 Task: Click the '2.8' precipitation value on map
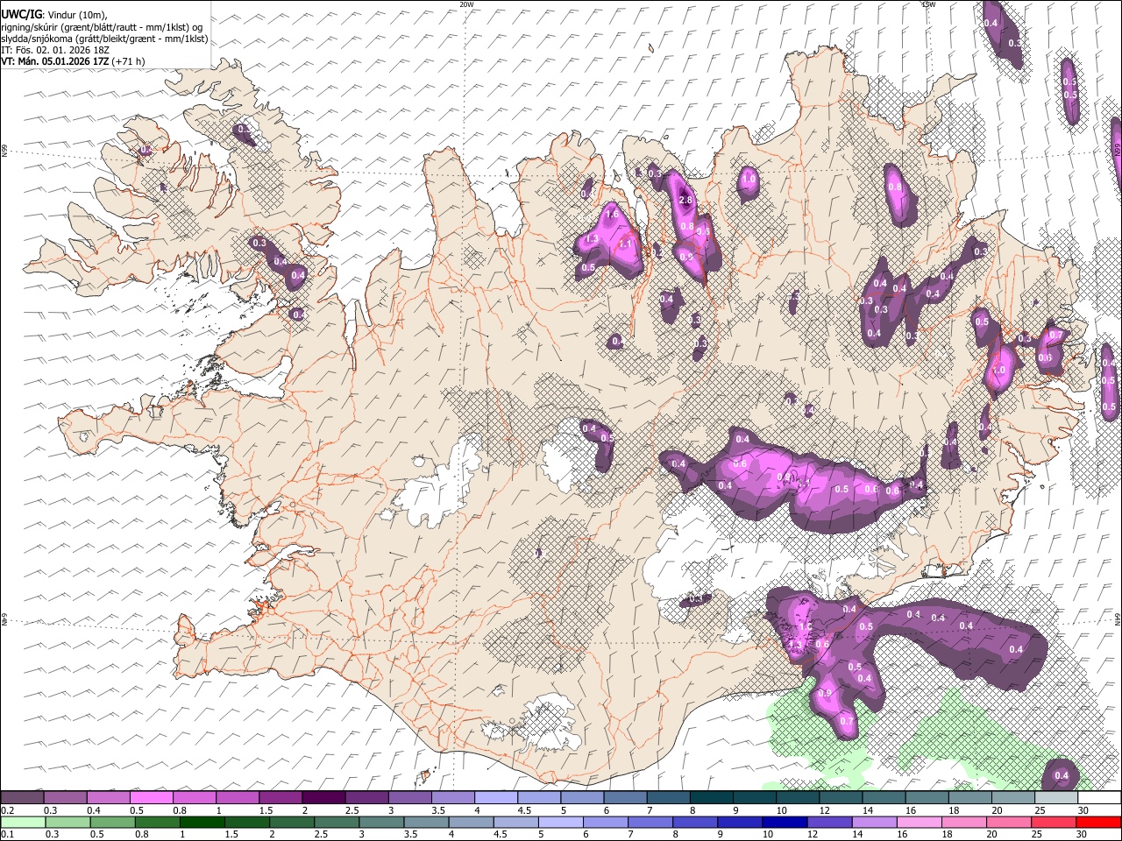[685, 201]
